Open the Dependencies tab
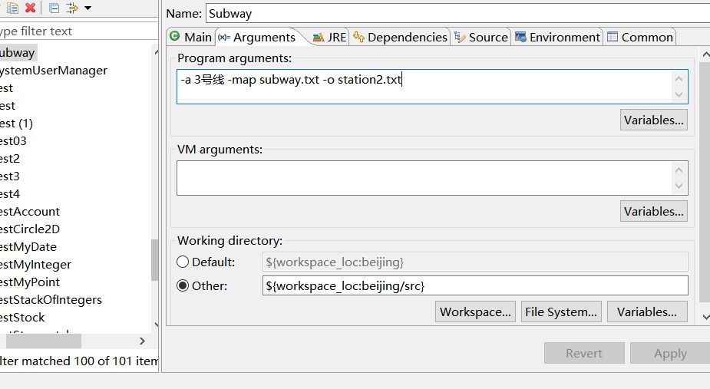This screenshot has width=710, height=389. pos(400,37)
